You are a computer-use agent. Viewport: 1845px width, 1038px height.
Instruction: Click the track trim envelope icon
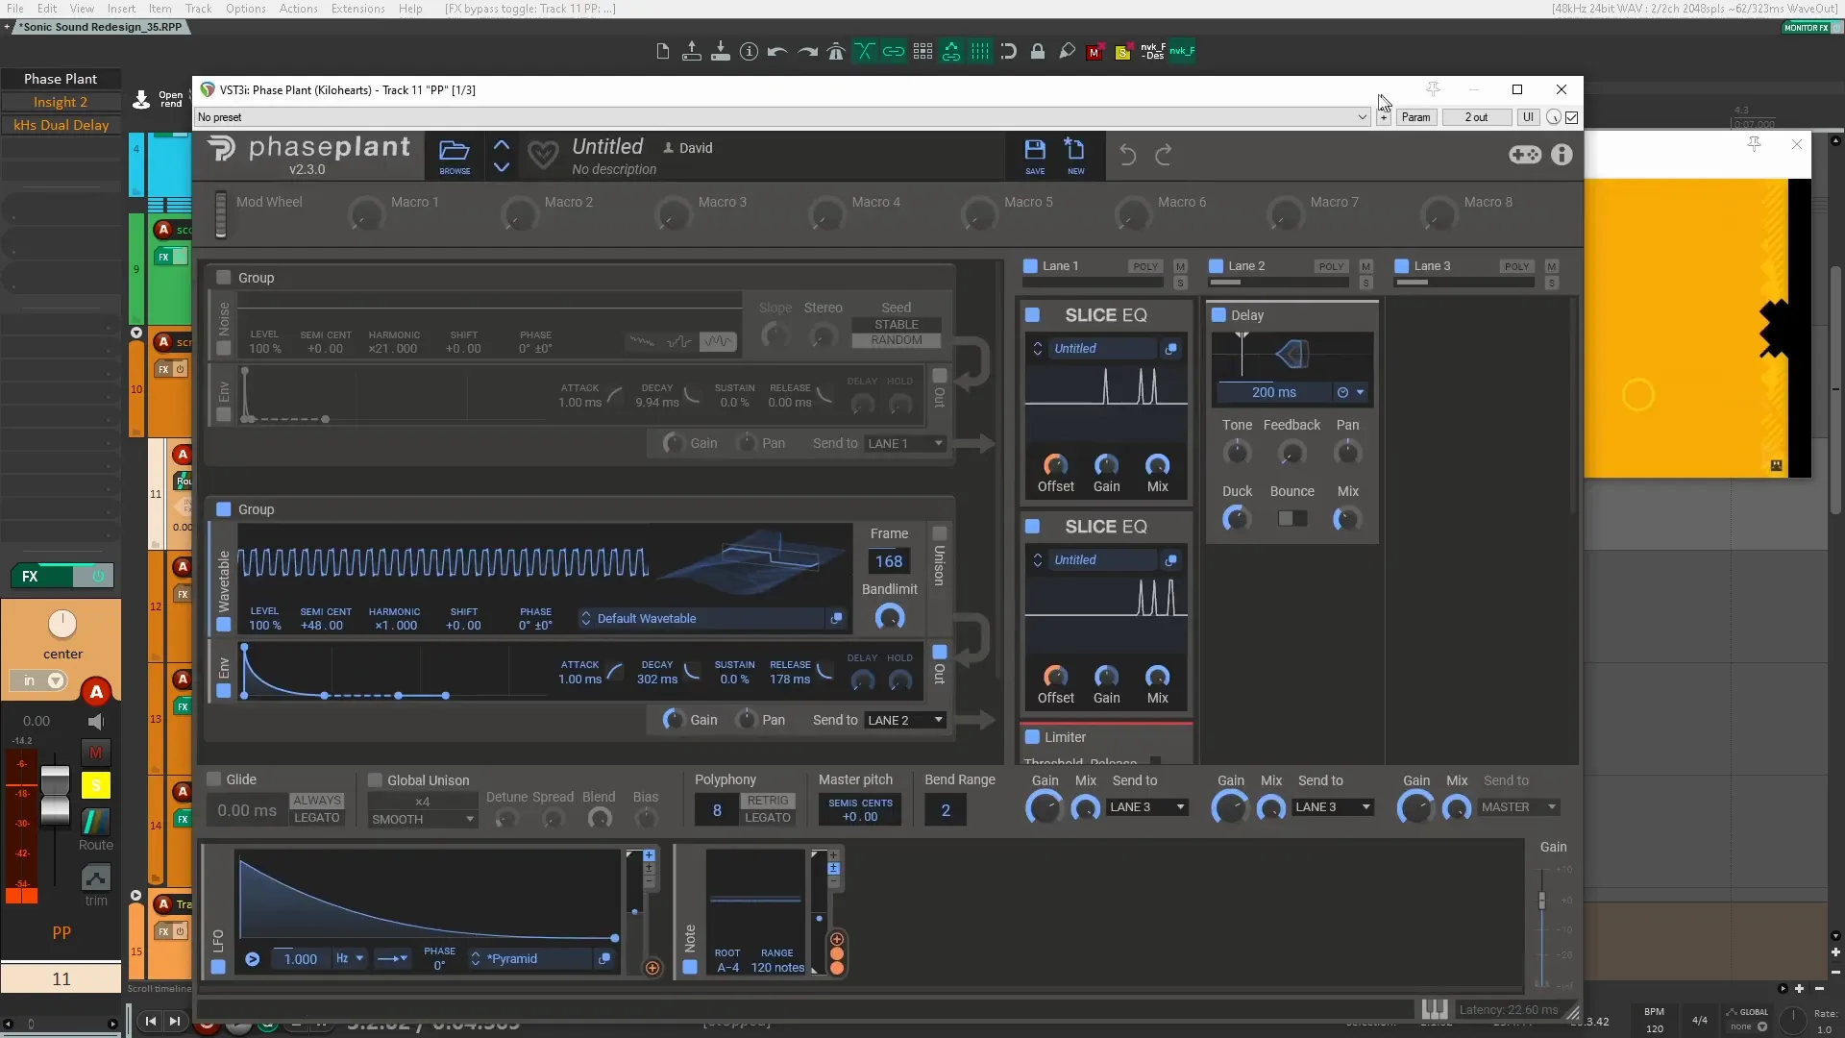[96, 877]
